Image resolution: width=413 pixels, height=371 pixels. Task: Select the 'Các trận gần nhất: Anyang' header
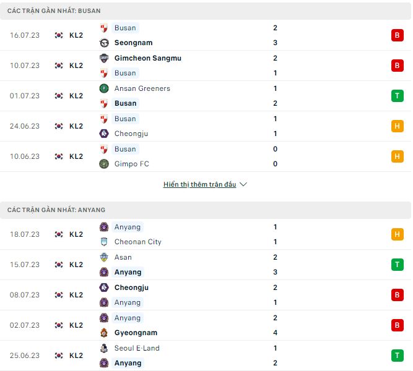56,210
